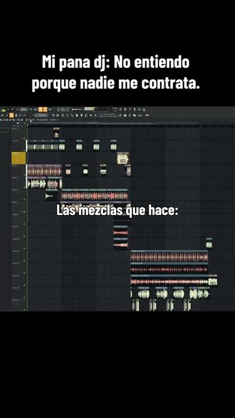Select the lone clip on the first track
This screenshot has height=418, width=235.
point(56,133)
